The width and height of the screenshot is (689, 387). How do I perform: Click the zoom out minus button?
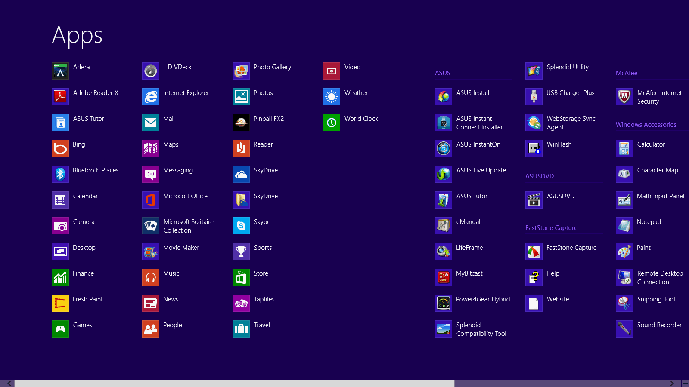[x=685, y=383]
